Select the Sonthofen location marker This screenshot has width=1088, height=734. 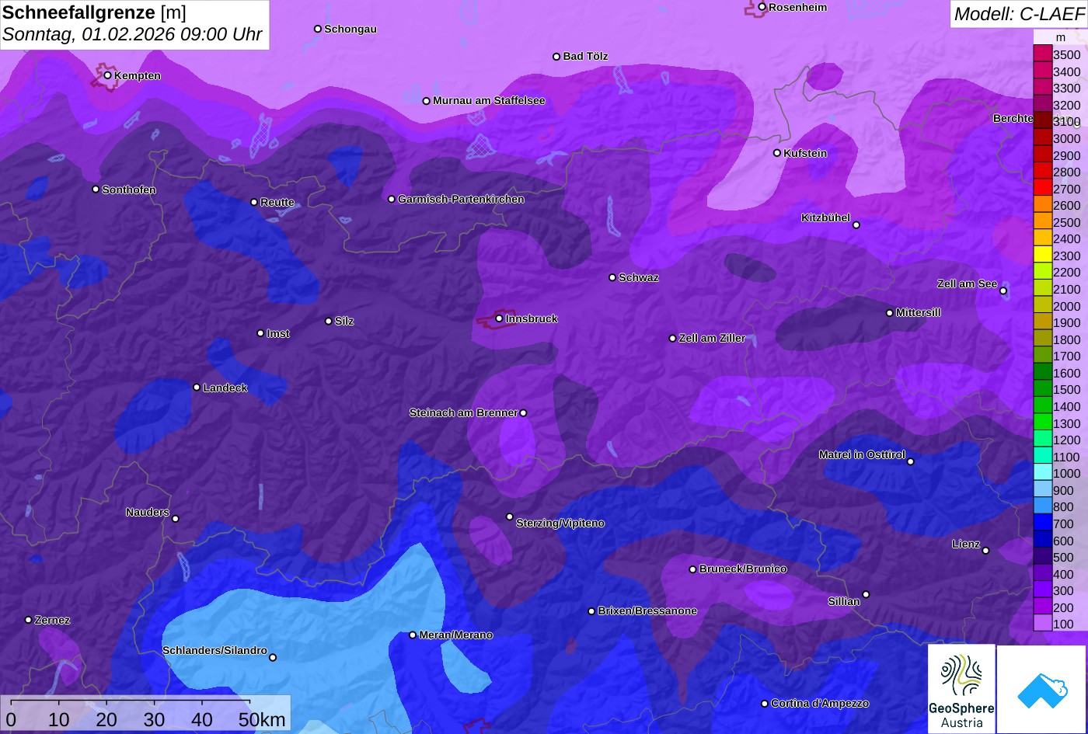[96, 190]
